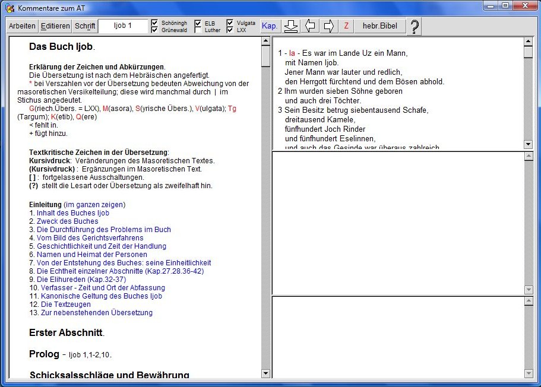Toggle the Schöningh checkbox

point(154,23)
